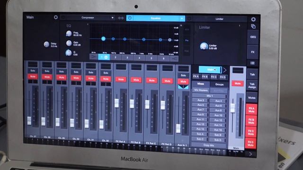Select Aux 3 mix
Viewport: 303px width, 170px height.
point(201,100)
